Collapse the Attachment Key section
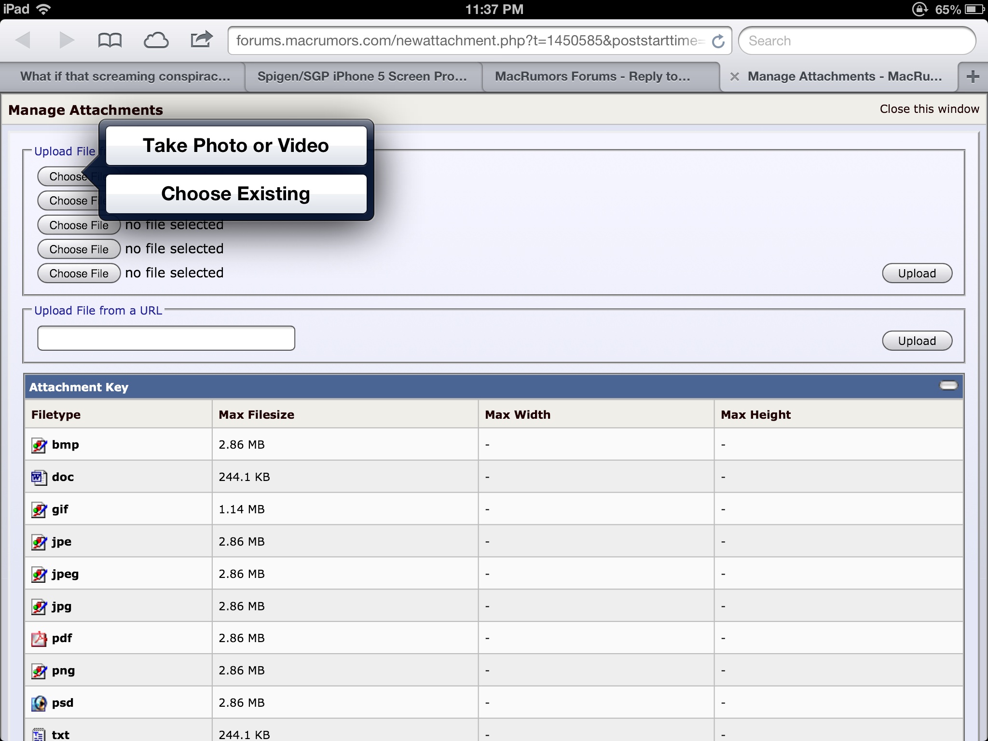Image resolution: width=988 pixels, height=741 pixels. 948,385
